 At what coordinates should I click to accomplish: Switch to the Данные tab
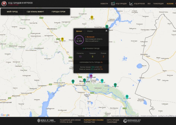[79, 31]
